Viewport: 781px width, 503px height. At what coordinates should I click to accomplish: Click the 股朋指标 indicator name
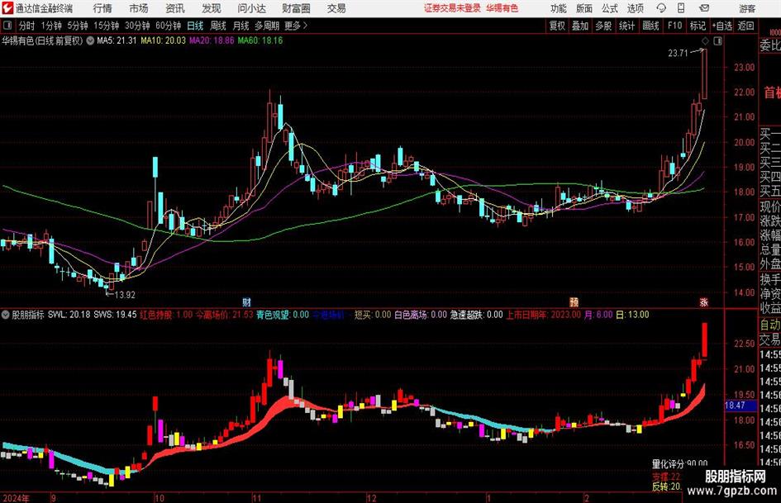point(28,315)
